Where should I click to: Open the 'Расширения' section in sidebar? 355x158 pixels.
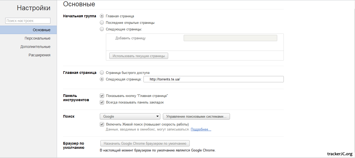tap(39, 55)
